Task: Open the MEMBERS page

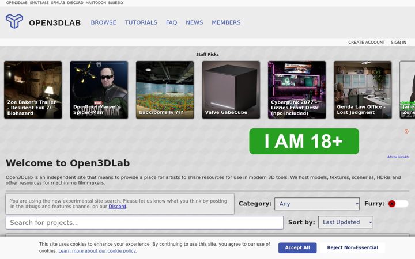Action: [x=226, y=22]
